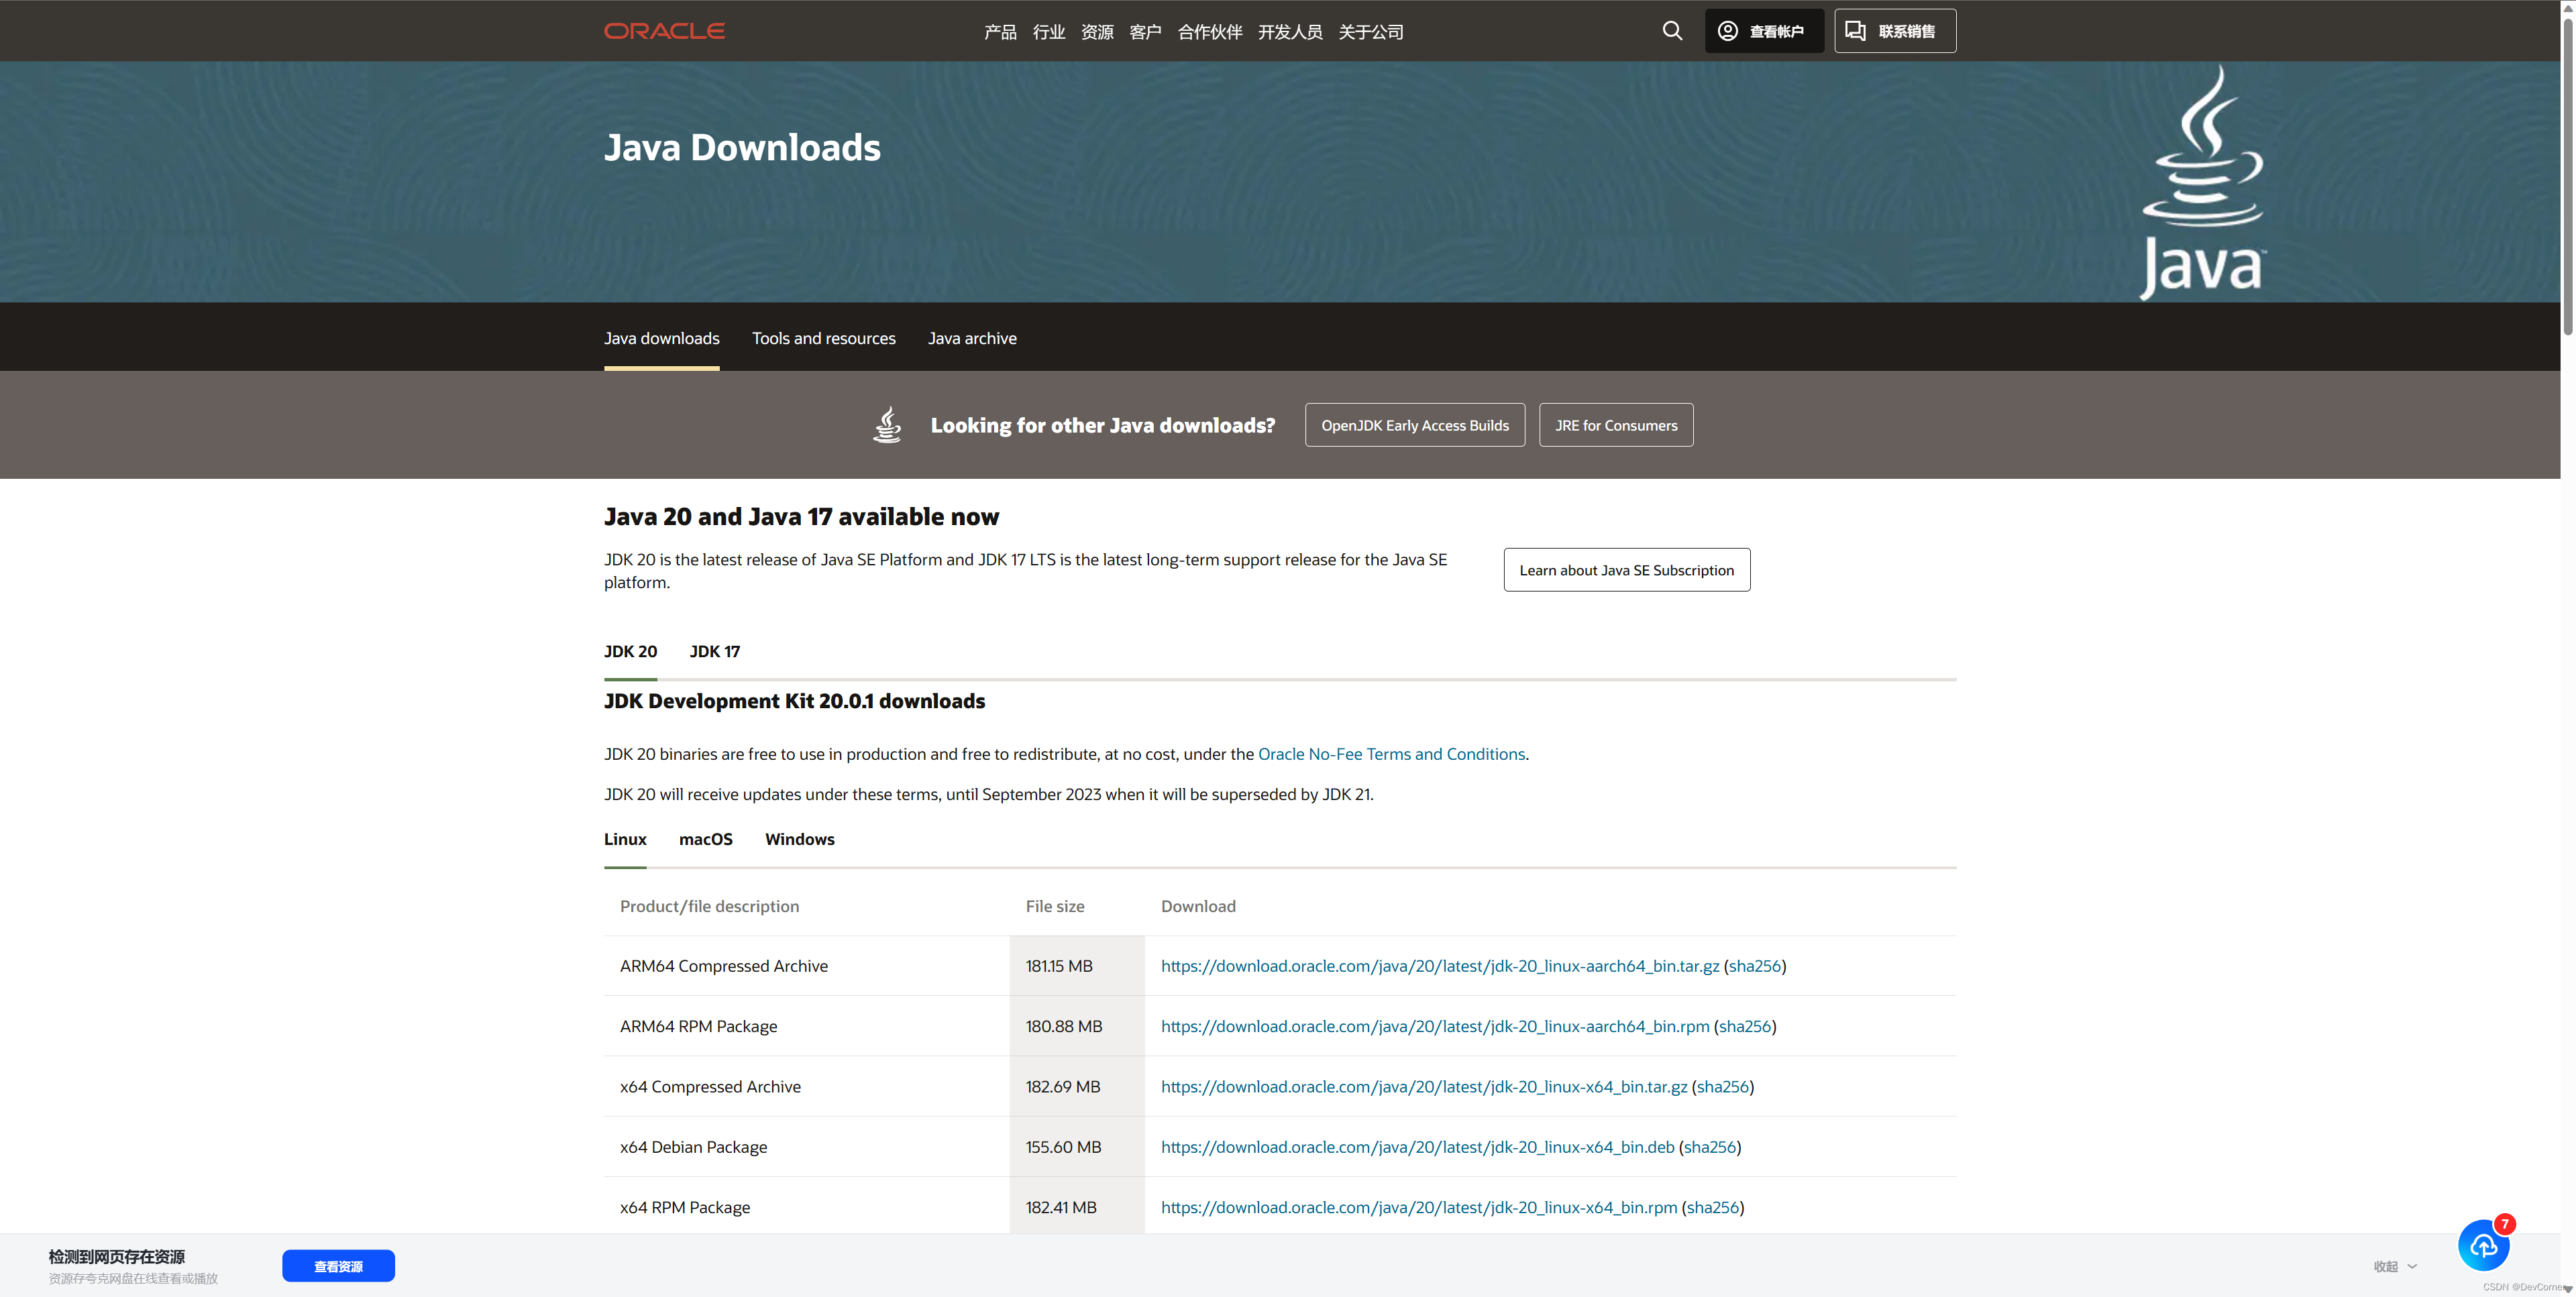Switch to the Windows platform tab
The height and width of the screenshot is (1297, 2576).
coord(800,839)
